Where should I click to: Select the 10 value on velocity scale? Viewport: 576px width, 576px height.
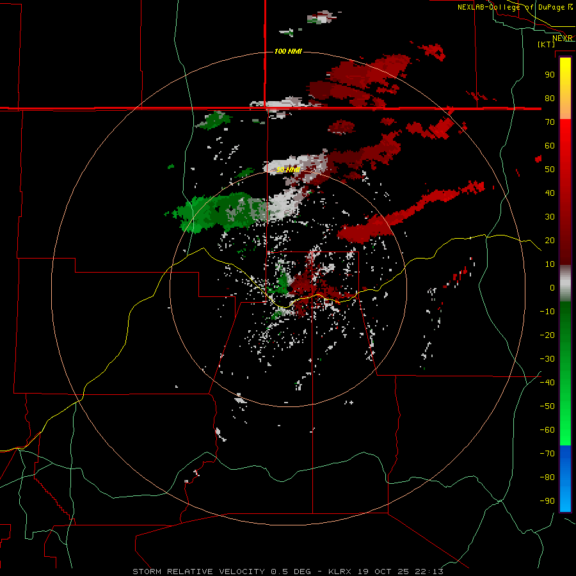[x=550, y=264]
